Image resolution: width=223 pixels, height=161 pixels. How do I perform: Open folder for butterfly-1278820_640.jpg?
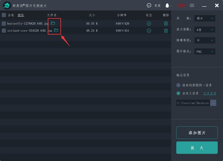tap(53, 23)
